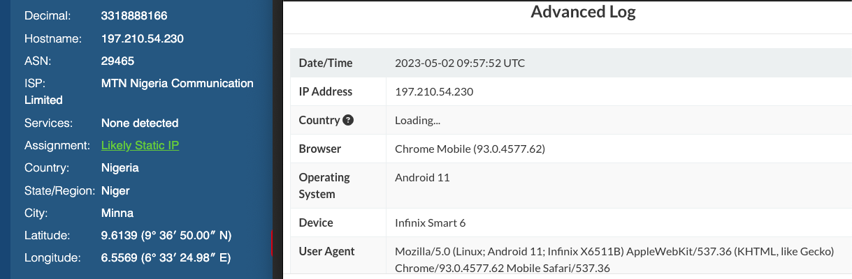Select the Device value Infinix Smart 6
Screen dimensions: 852x279
[430, 223]
